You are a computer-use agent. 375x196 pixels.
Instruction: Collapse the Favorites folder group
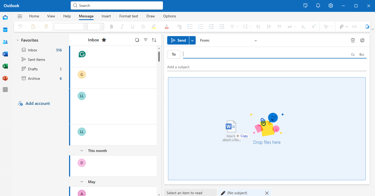click(18, 40)
